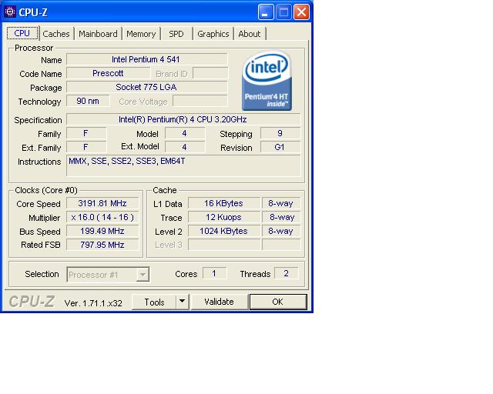Click the empty Level 3 cache field
The height and width of the screenshot is (394, 493).
point(224,245)
